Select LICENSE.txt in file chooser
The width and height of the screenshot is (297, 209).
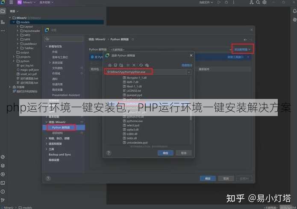[x=132, y=91]
